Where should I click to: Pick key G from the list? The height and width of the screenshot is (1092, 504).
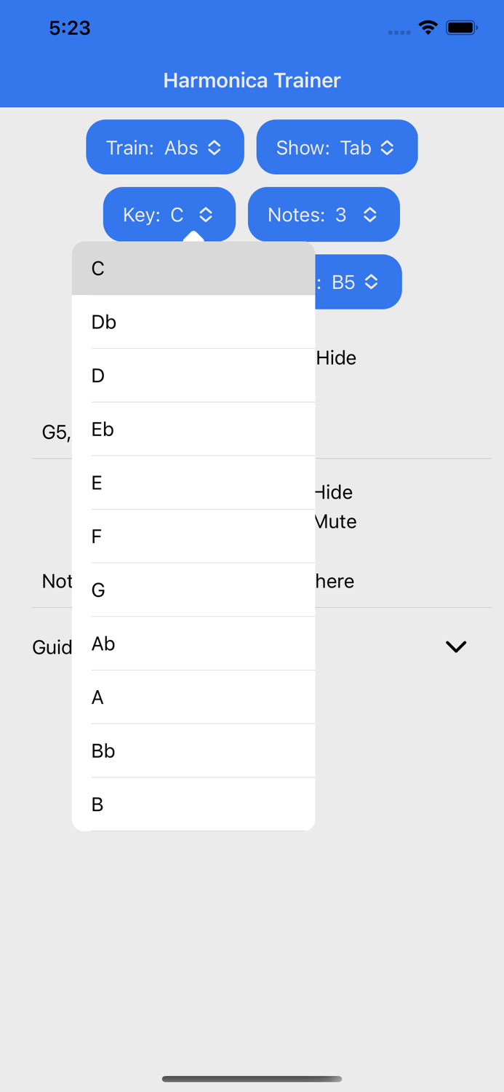pyautogui.click(x=193, y=590)
